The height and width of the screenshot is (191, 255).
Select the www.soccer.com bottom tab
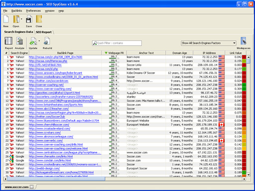16,187
